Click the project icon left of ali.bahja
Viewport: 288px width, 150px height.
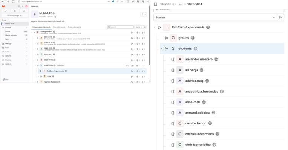tap(173, 70)
